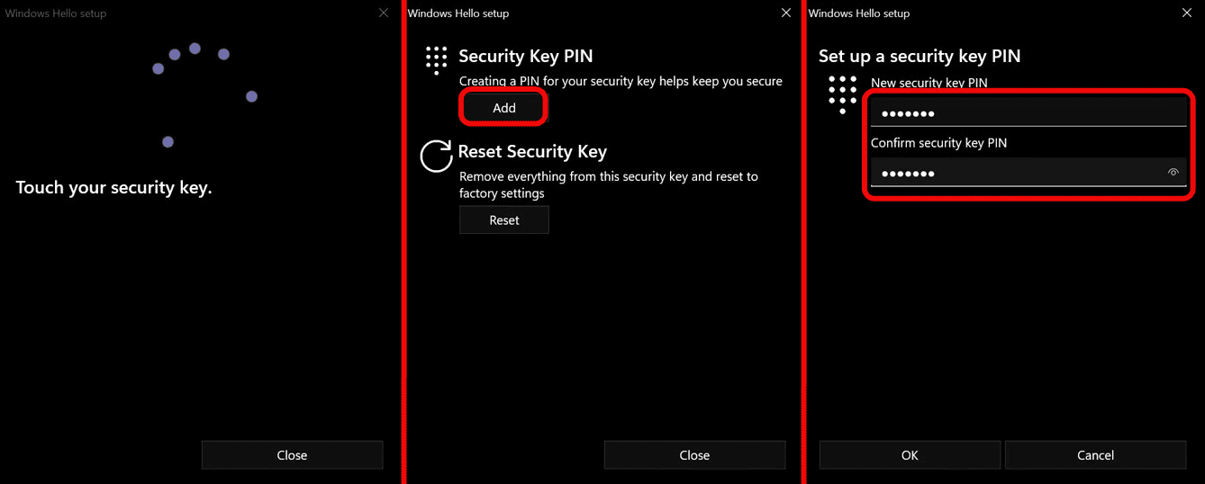Click Close in the Security Key PIN dialog
The height and width of the screenshot is (484, 1205).
click(x=694, y=455)
